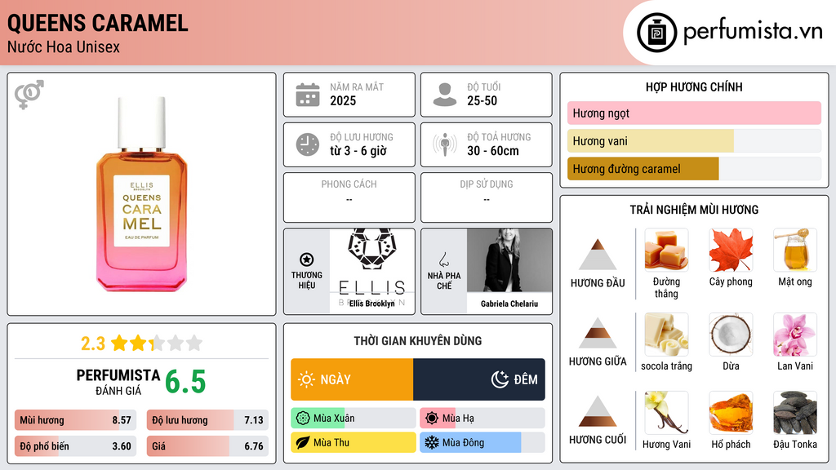Click the Gabriela Chelariu name label

509,304
